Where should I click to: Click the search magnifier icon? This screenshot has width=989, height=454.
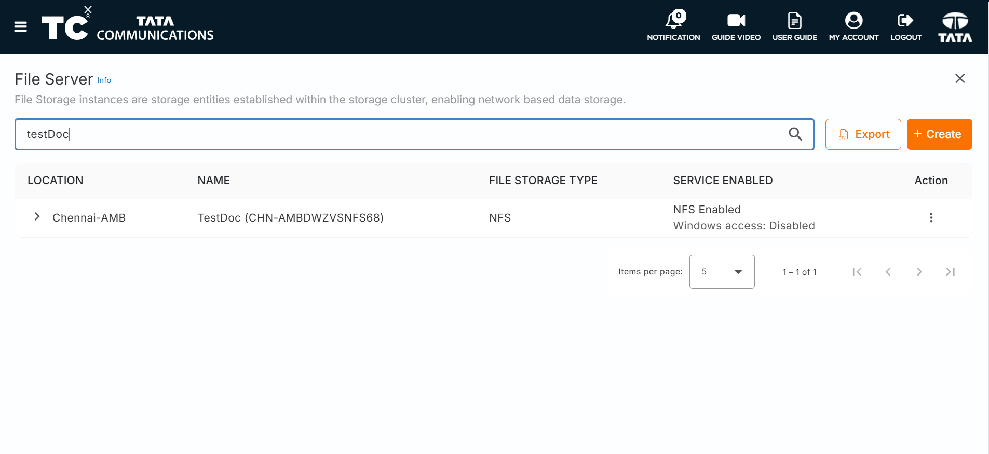[795, 134]
